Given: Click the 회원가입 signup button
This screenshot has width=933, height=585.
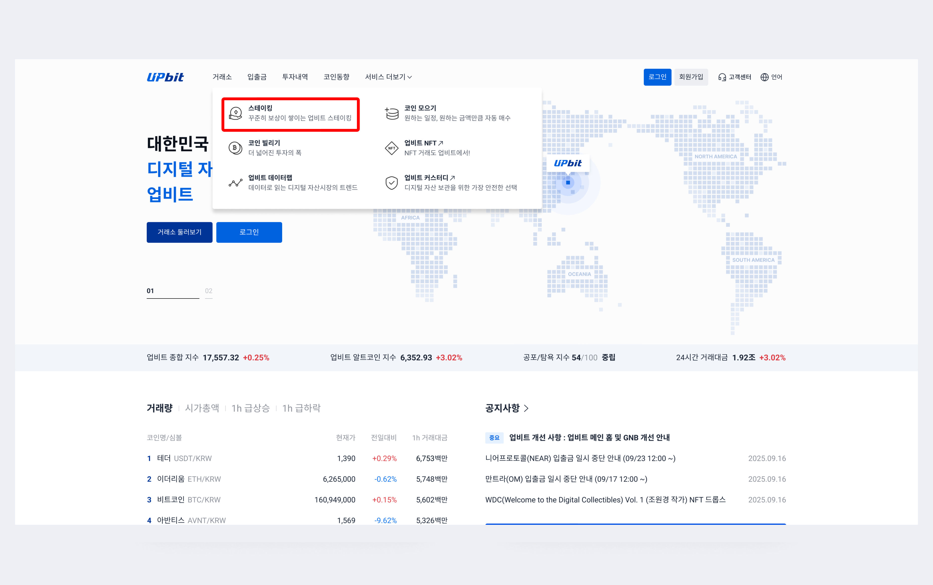Looking at the screenshot, I should click(691, 77).
